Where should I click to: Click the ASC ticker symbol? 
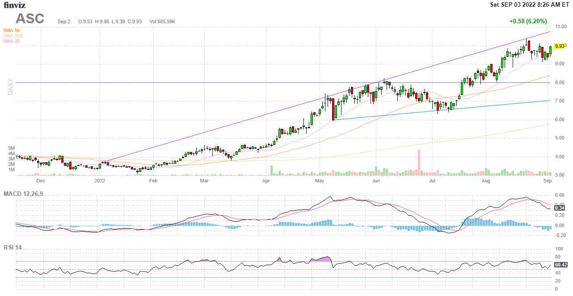tap(30, 19)
